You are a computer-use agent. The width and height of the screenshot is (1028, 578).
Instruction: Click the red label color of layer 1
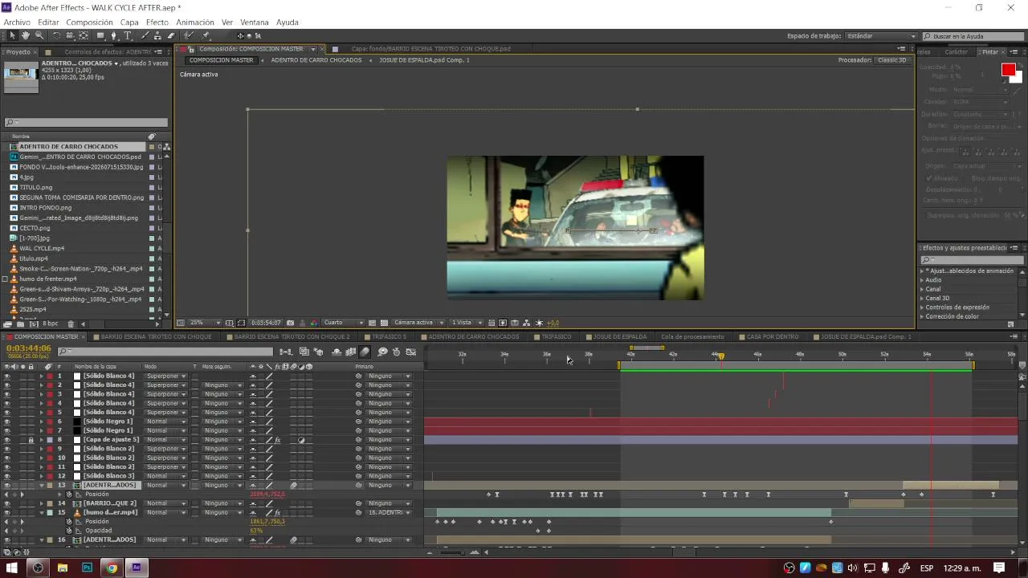[x=50, y=376]
